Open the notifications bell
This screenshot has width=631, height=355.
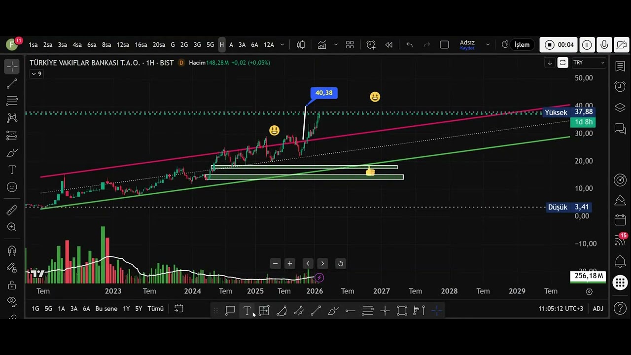(x=620, y=261)
